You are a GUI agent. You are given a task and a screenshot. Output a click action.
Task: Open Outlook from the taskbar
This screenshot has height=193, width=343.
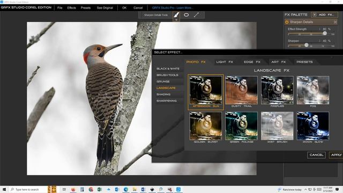(117, 189)
